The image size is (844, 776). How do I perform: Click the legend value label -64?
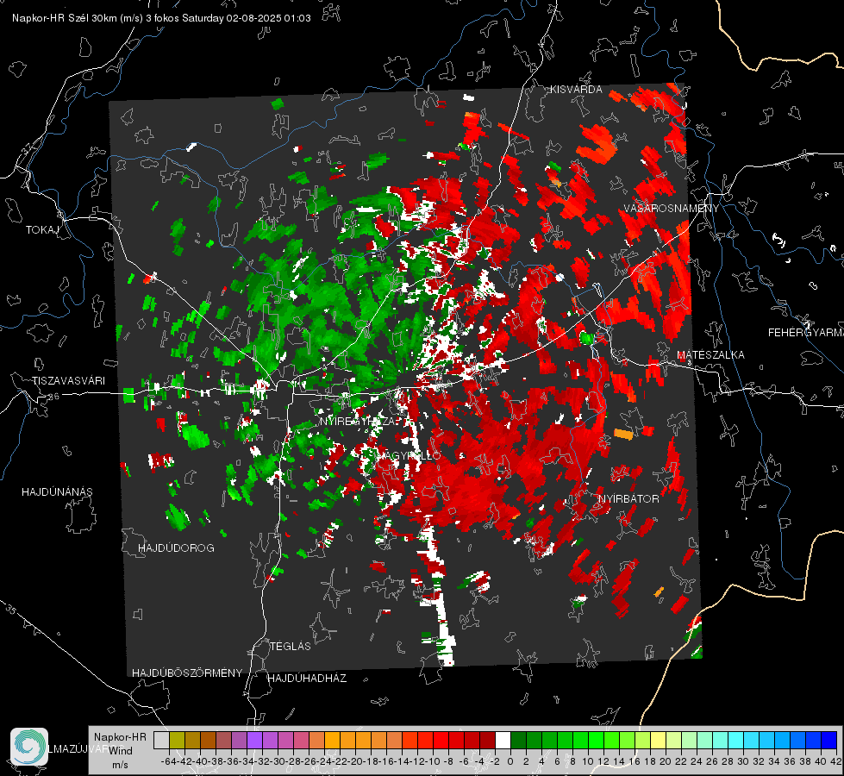coord(168,761)
